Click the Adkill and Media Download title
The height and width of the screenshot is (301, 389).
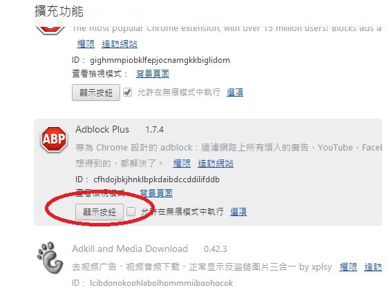tap(130, 249)
